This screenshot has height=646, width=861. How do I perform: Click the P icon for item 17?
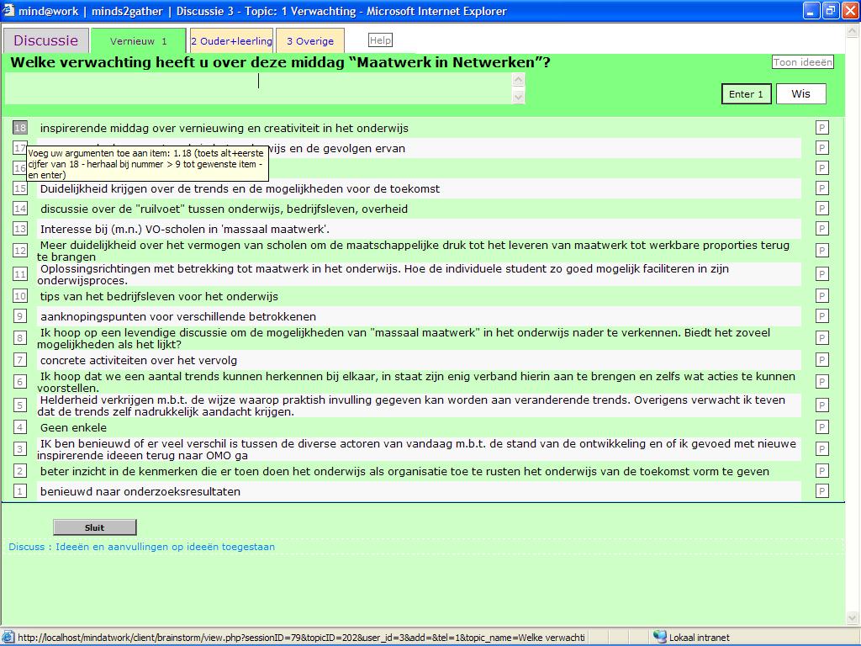click(x=822, y=148)
